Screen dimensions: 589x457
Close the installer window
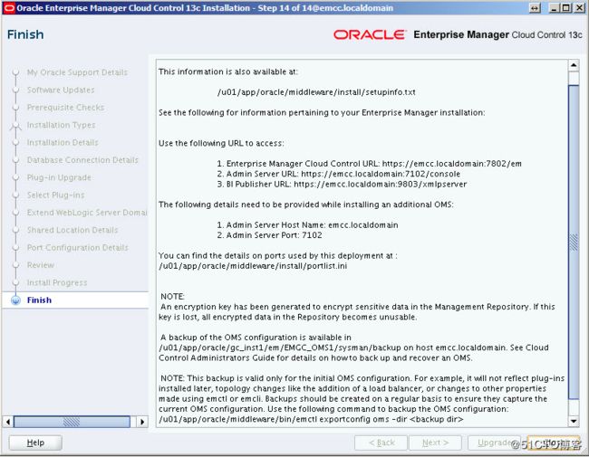(x=580, y=8)
